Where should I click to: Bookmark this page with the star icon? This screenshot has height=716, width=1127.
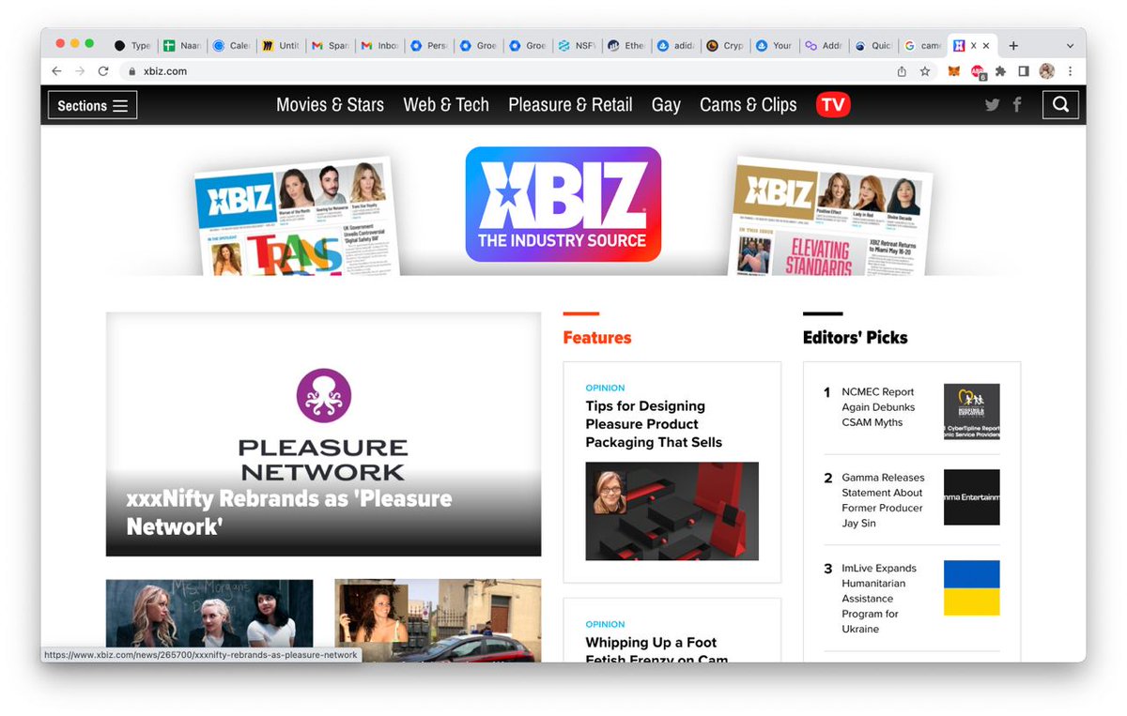tap(925, 71)
